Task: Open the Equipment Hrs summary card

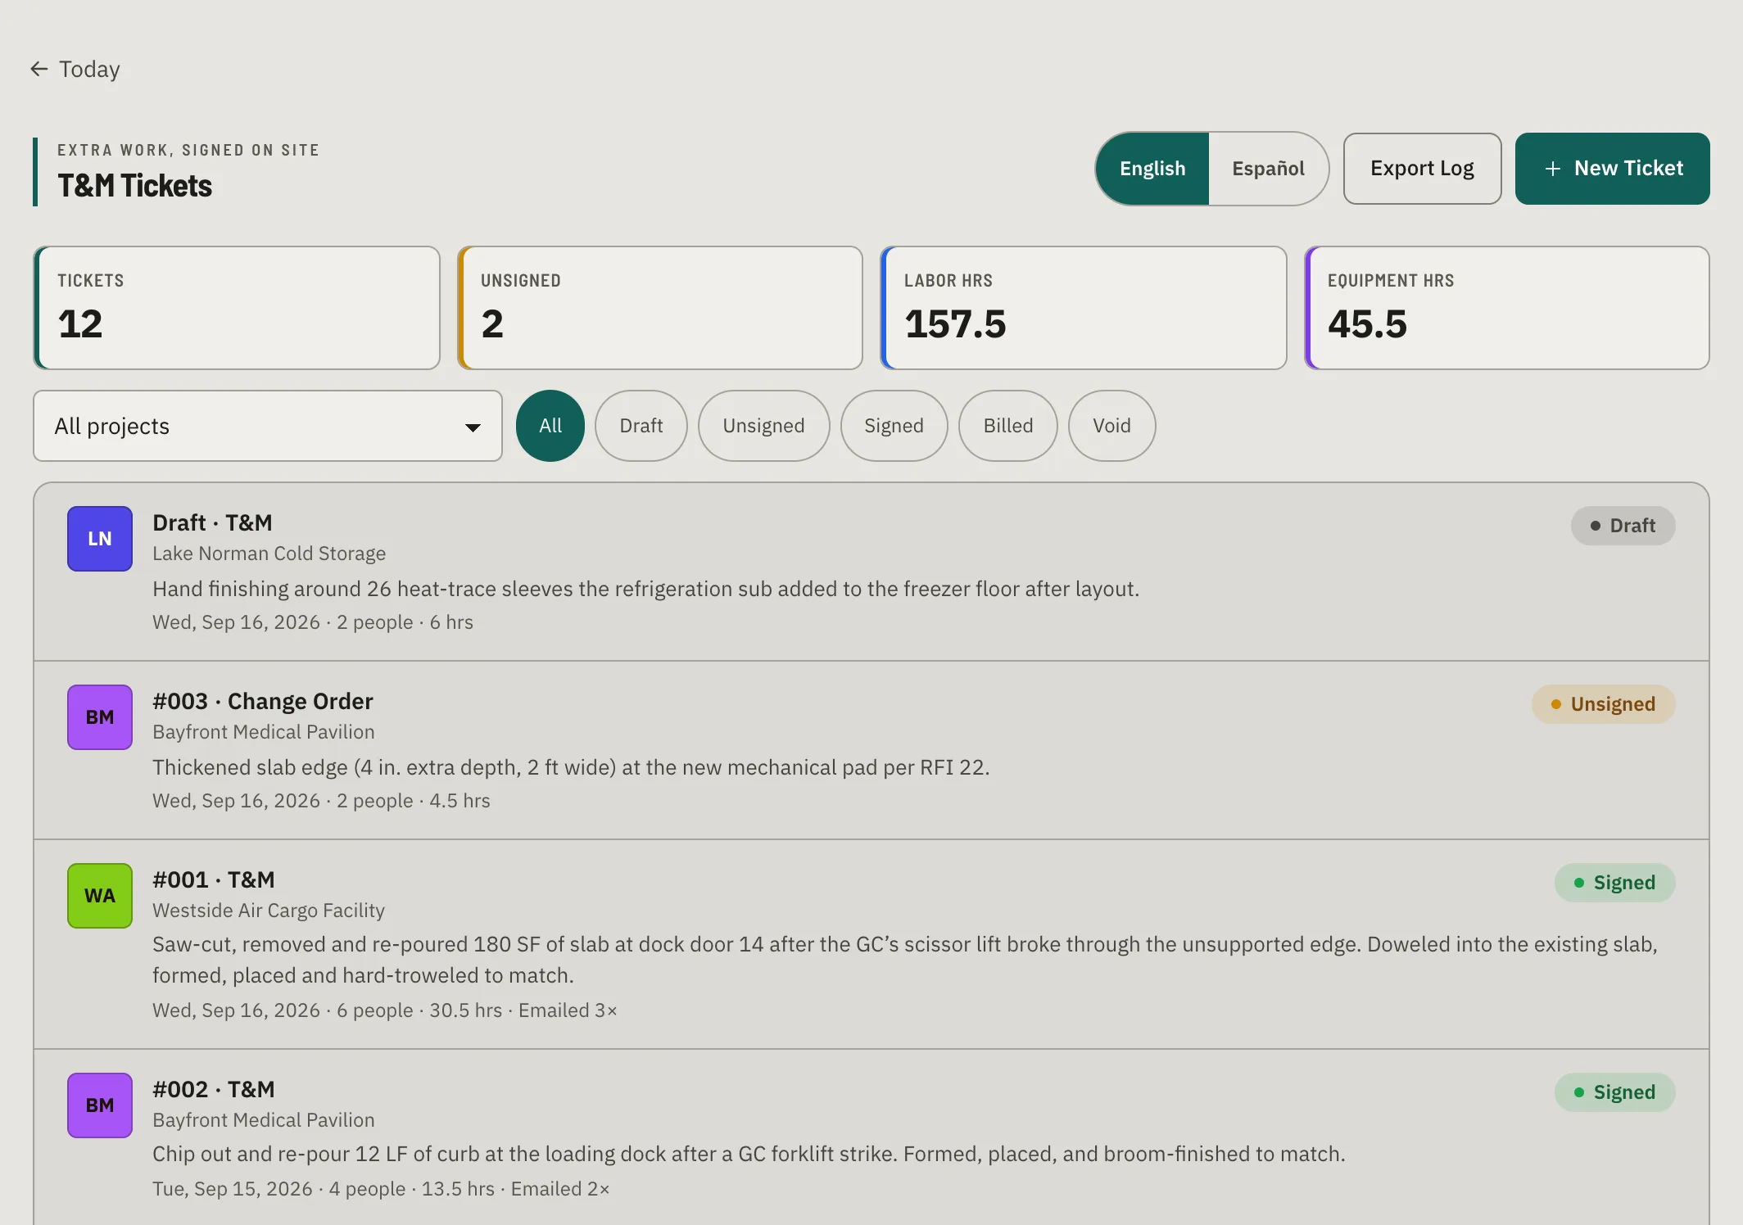Action: point(1507,308)
